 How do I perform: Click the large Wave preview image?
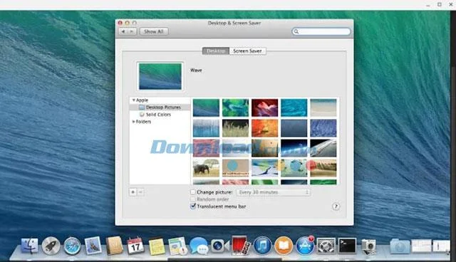[160, 76]
